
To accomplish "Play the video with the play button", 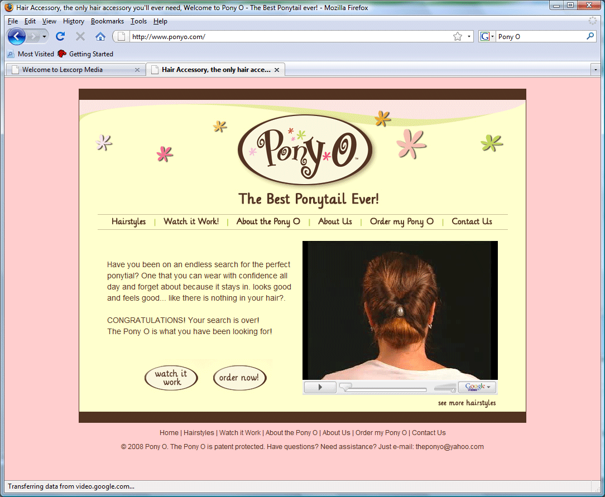I will (320, 387).
